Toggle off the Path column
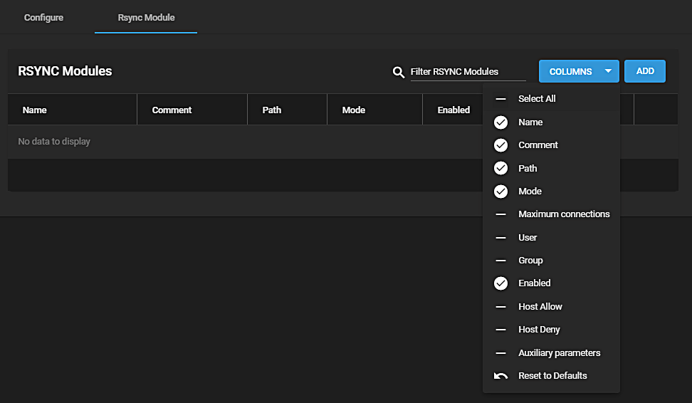Viewport: 692px width, 403px height. tap(501, 169)
